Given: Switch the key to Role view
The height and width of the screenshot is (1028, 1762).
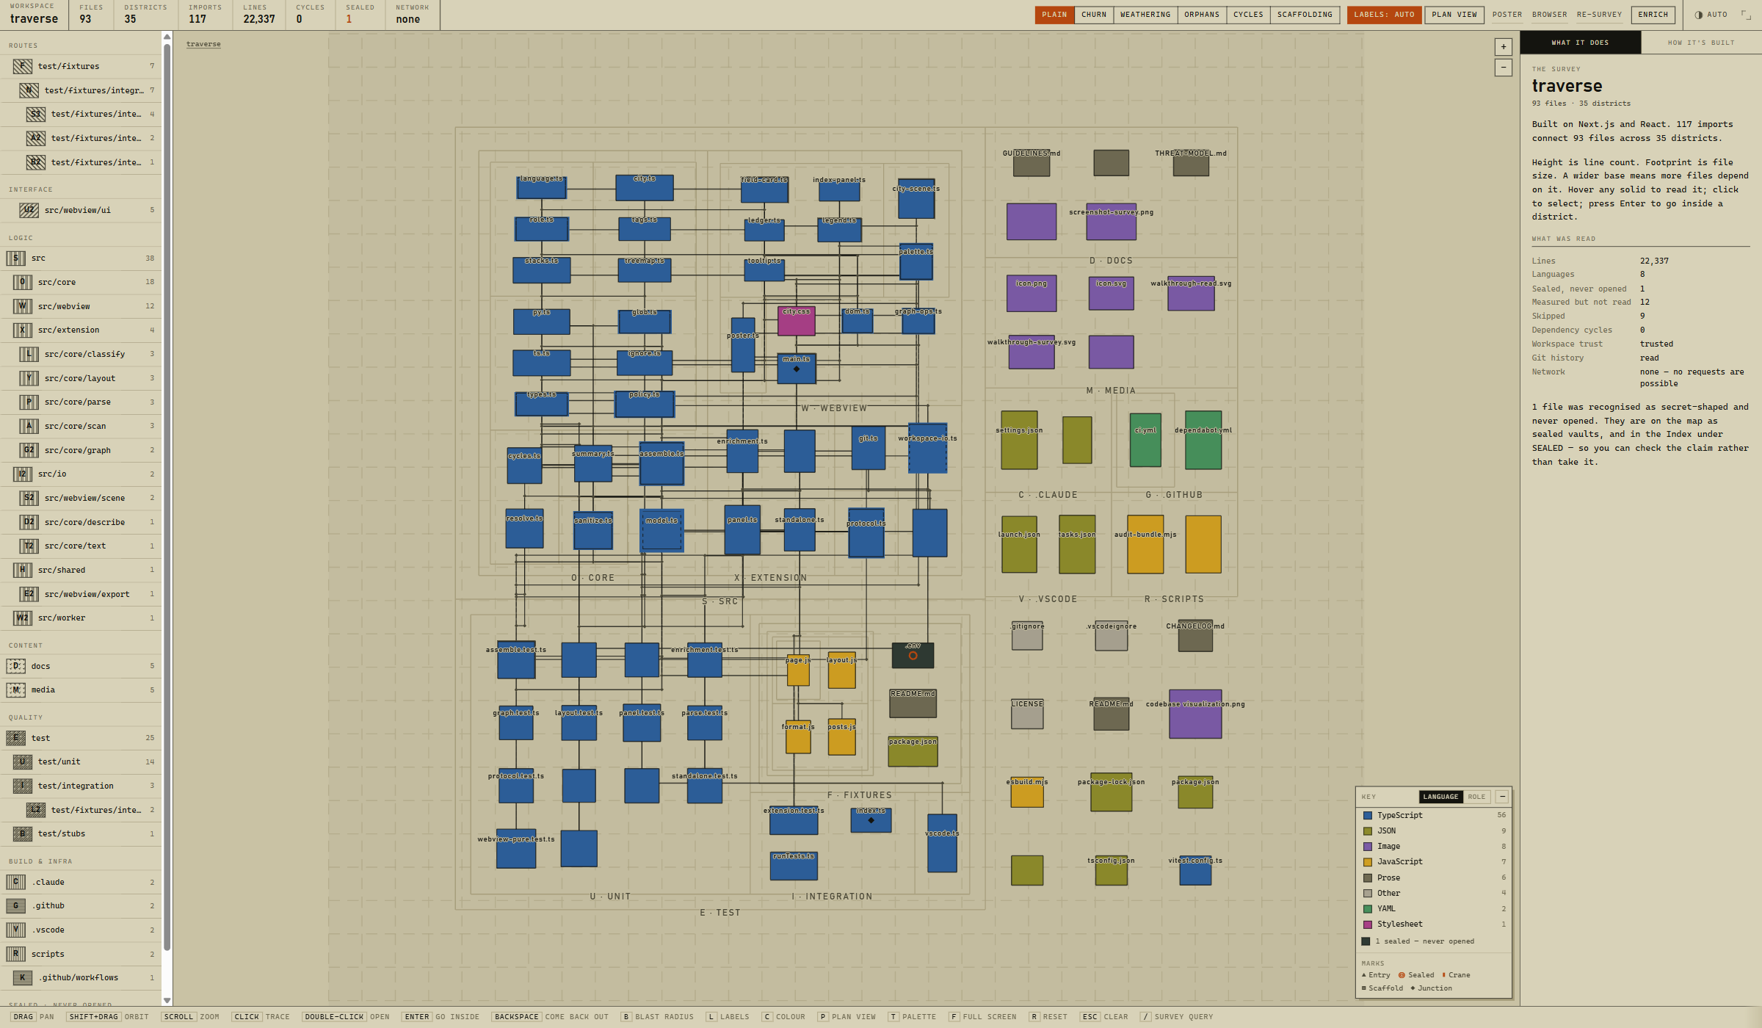Looking at the screenshot, I should (x=1476, y=797).
